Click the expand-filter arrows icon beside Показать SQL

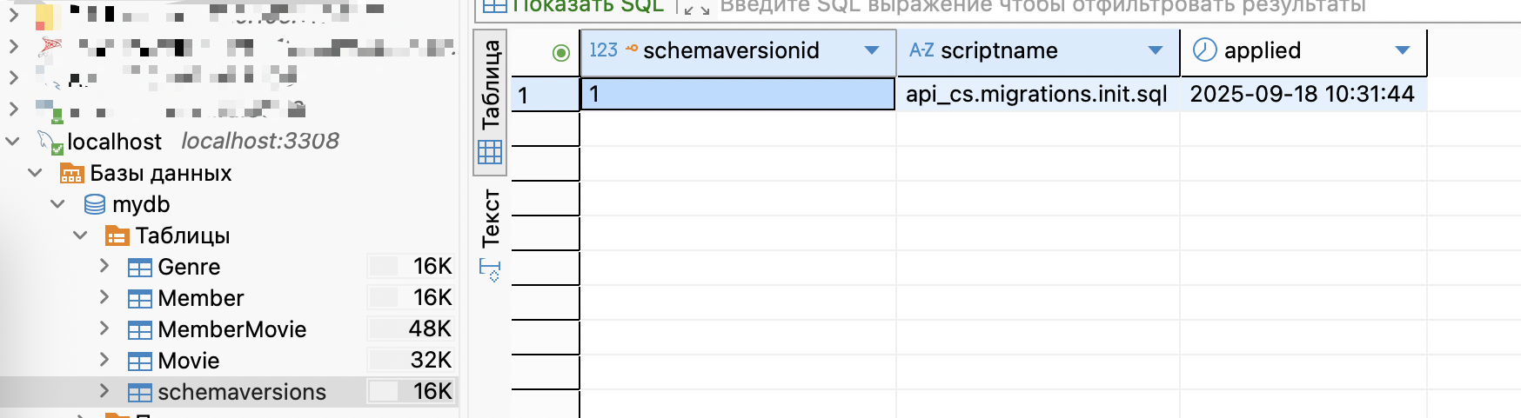coord(696,8)
